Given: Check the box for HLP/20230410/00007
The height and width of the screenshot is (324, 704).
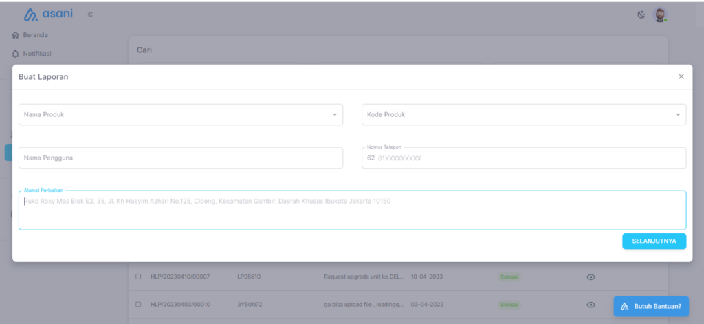Looking at the screenshot, I should click(138, 277).
